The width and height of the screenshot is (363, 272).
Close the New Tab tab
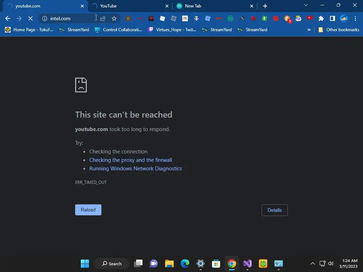click(x=252, y=6)
